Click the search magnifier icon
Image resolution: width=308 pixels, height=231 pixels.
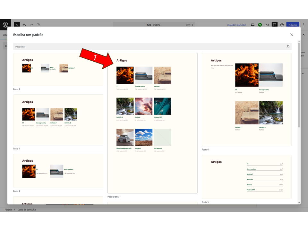tap(288, 47)
